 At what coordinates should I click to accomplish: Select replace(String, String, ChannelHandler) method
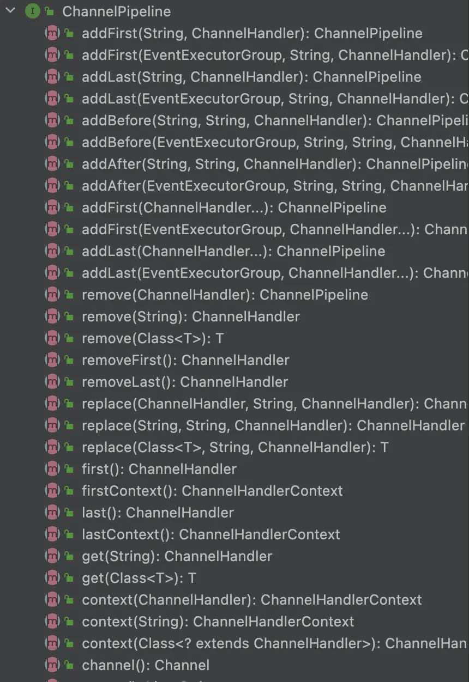pos(273,425)
